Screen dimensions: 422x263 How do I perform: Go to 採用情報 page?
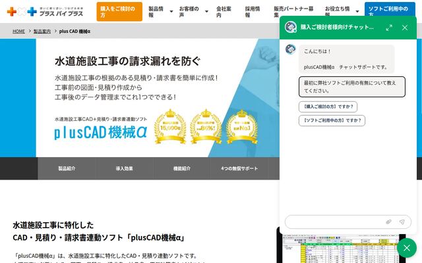253,12
